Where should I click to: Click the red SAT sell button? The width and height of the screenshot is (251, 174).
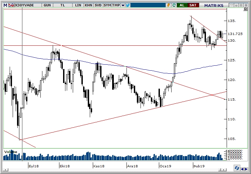[193, 5]
